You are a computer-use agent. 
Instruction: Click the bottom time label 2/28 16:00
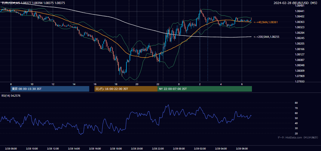pos(95,149)
